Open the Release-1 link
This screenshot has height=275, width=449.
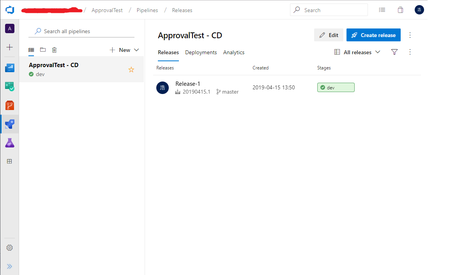click(188, 83)
